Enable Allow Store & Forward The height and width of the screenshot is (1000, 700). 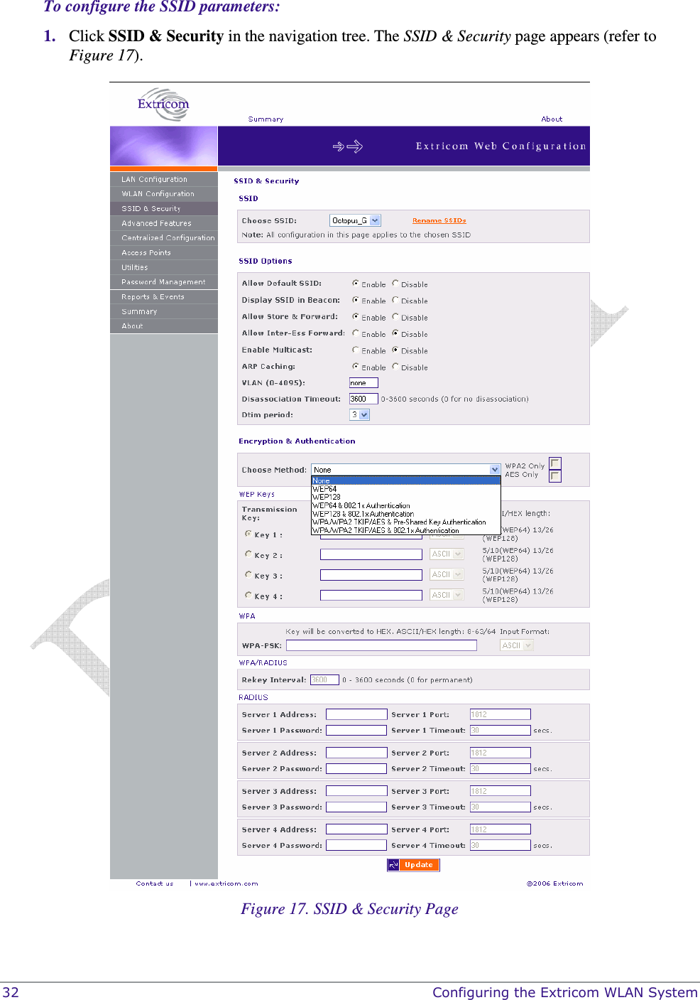click(356, 316)
